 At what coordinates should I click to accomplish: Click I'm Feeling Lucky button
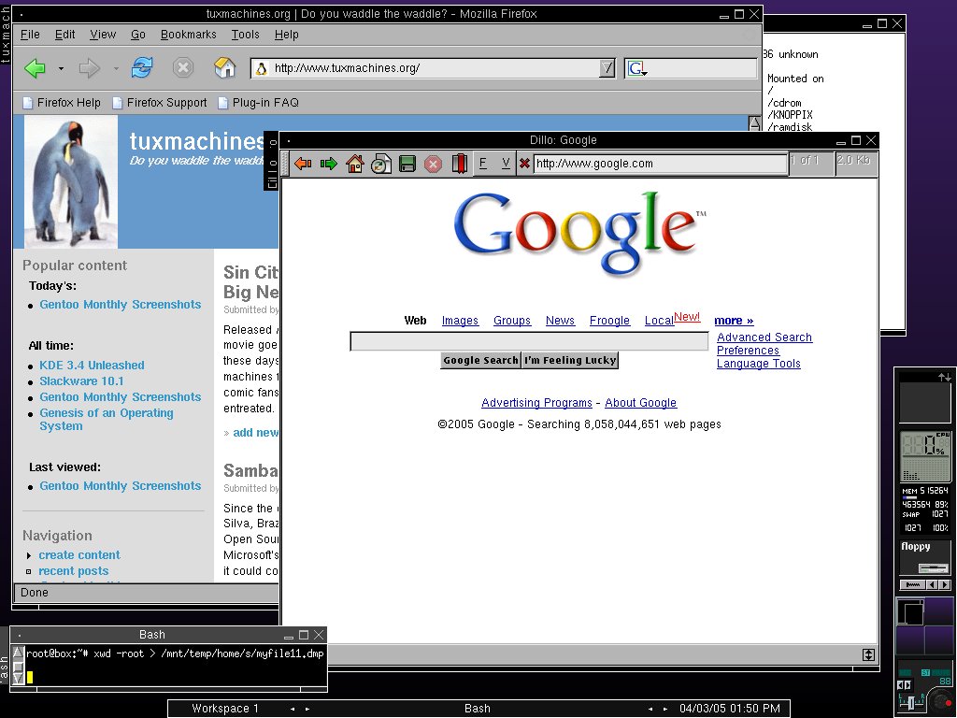570,360
